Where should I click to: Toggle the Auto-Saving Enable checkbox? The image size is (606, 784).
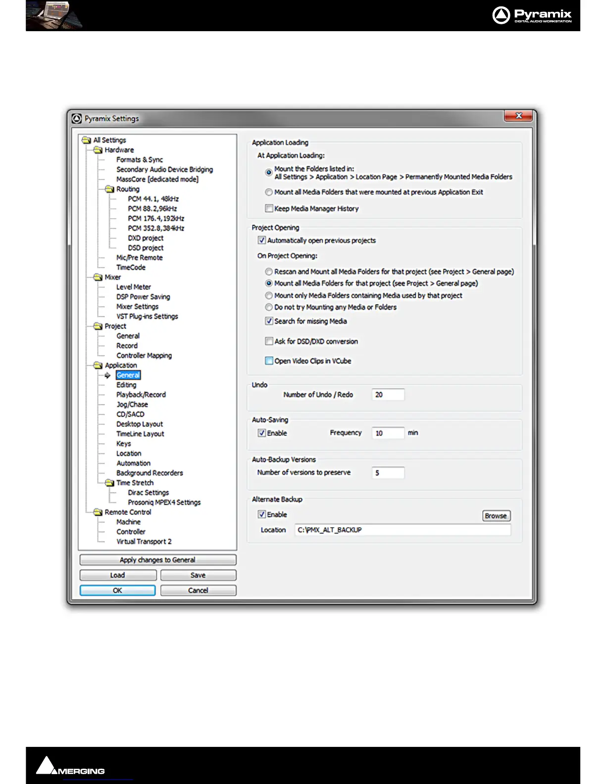tap(262, 433)
